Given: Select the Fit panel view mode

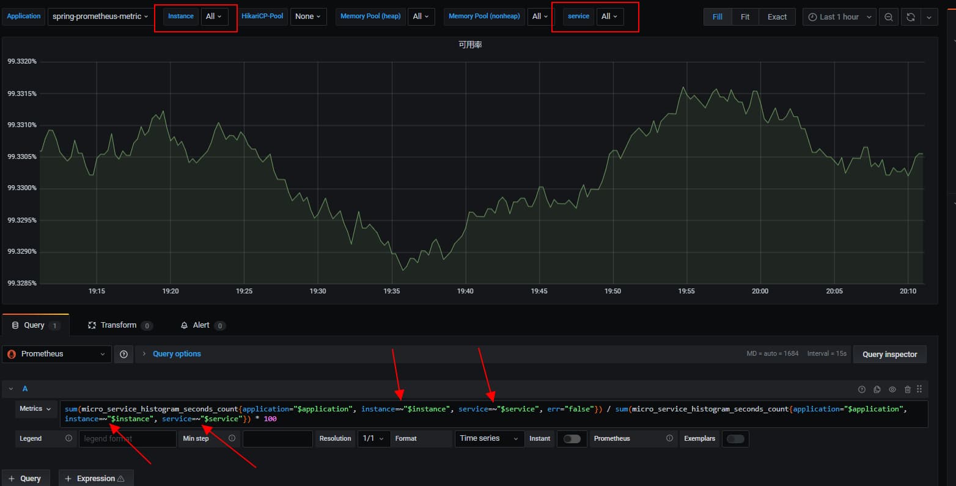Looking at the screenshot, I should click(x=745, y=17).
